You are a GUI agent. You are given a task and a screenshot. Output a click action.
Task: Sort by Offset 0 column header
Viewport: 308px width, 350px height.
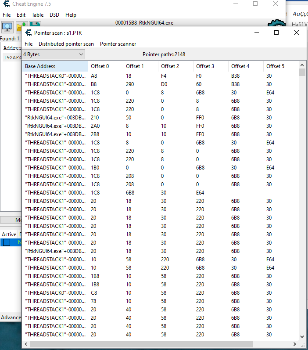105,66
